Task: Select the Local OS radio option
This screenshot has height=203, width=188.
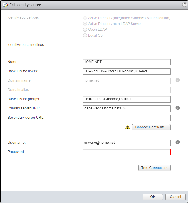Action: point(85,35)
